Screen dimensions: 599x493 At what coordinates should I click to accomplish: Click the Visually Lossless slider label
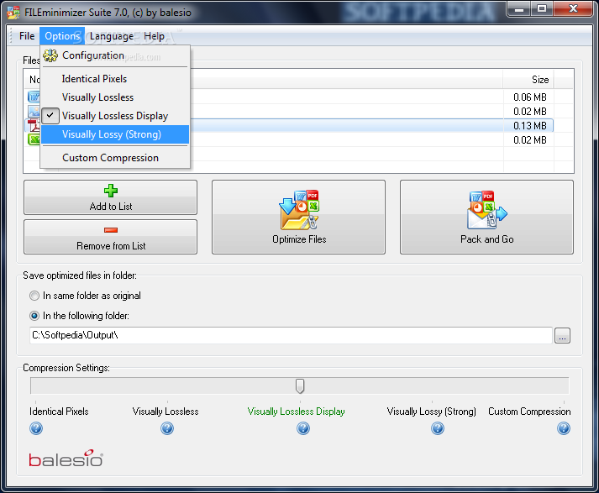pos(166,412)
